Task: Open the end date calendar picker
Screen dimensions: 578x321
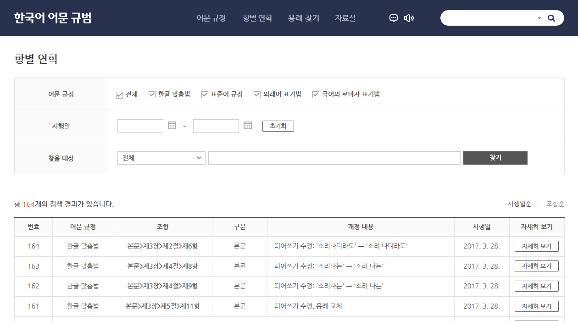Action: coord(248,126)
